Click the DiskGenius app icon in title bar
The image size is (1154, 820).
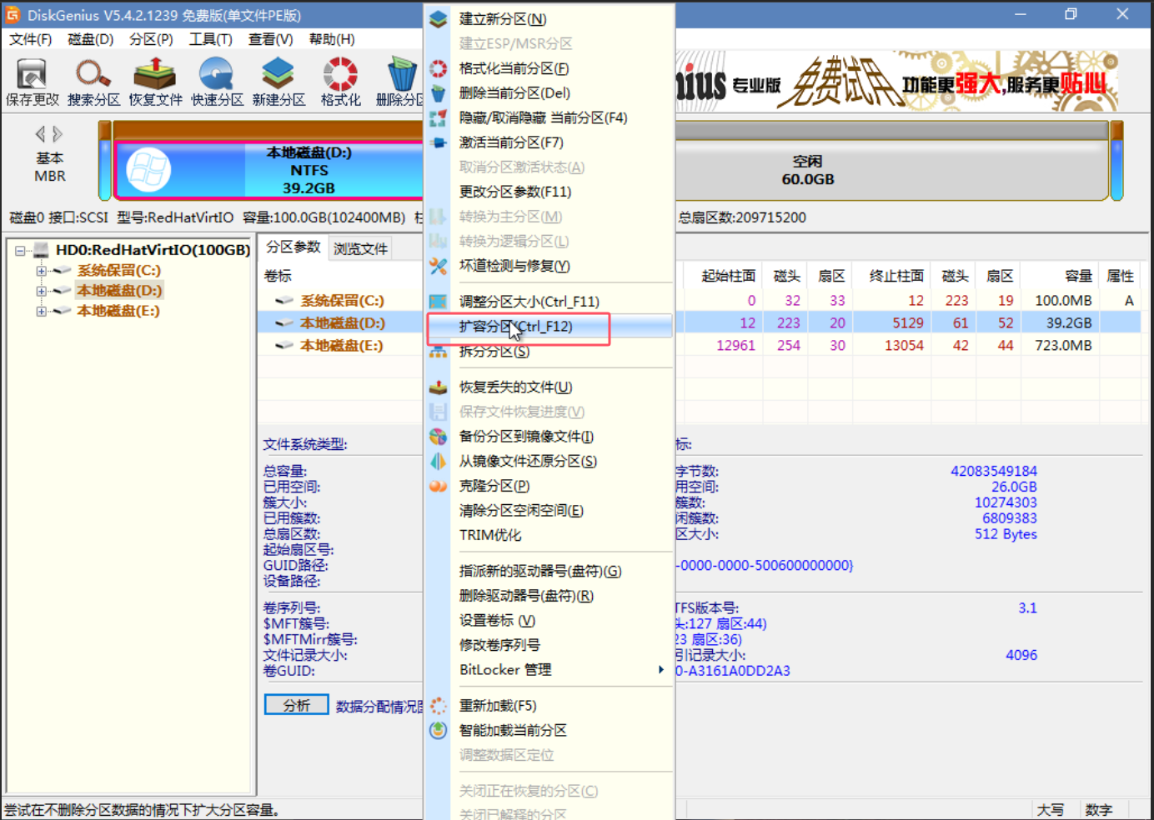[x=13, y=15]
